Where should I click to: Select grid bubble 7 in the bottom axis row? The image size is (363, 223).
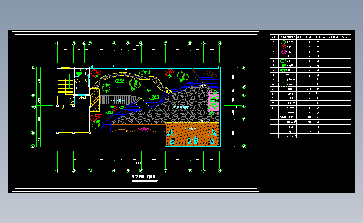(x=165, y=171)
